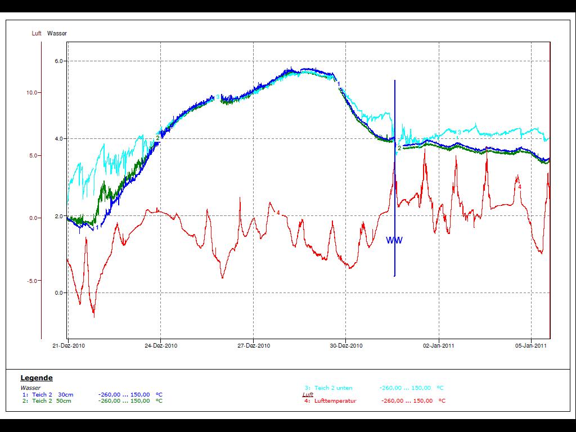Click the 05-Jan-2011 date label

[532, 346]
